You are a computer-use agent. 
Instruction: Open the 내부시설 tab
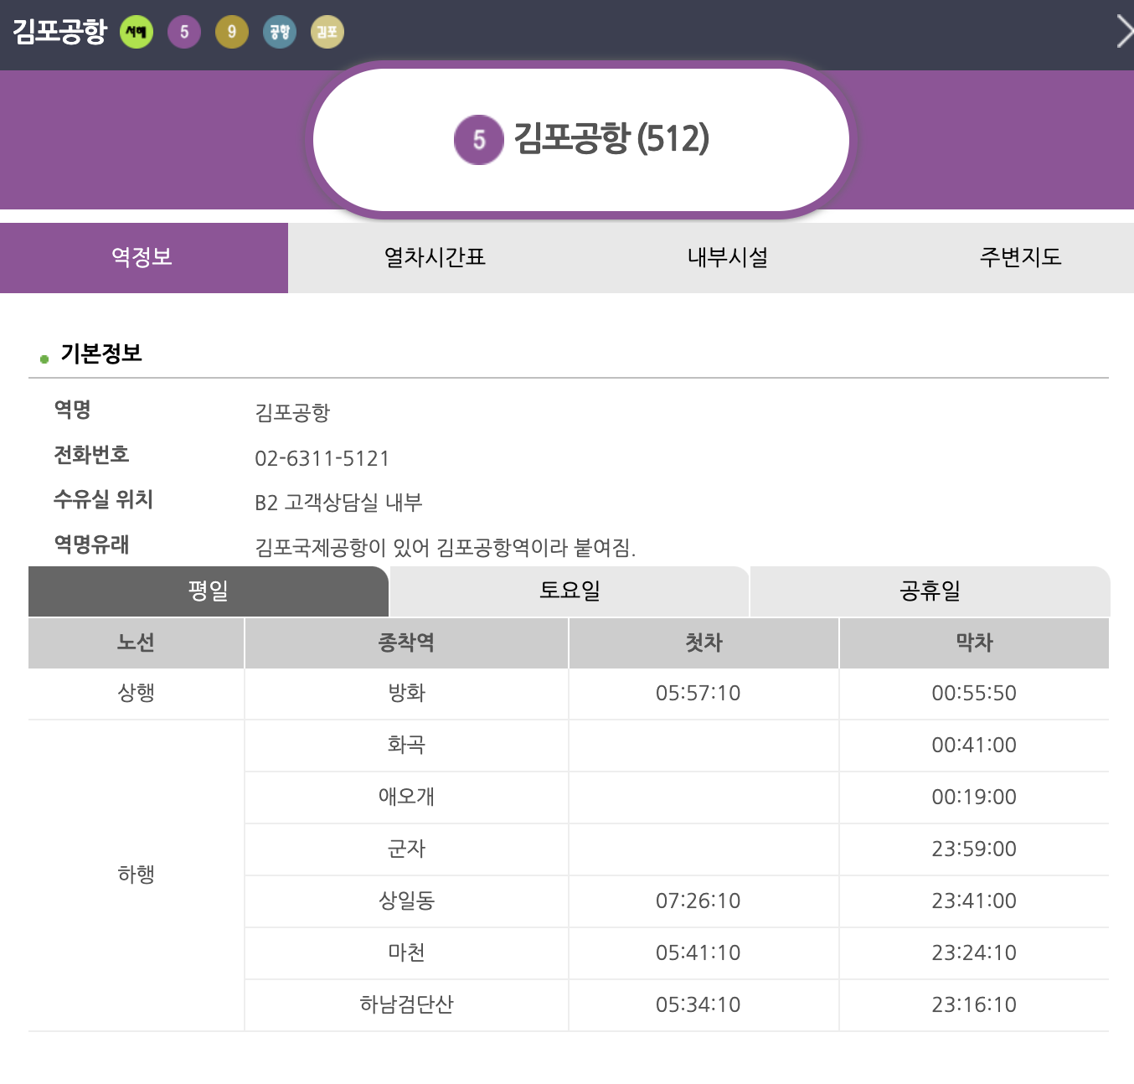pyautogui.click(x=728, y=258)
